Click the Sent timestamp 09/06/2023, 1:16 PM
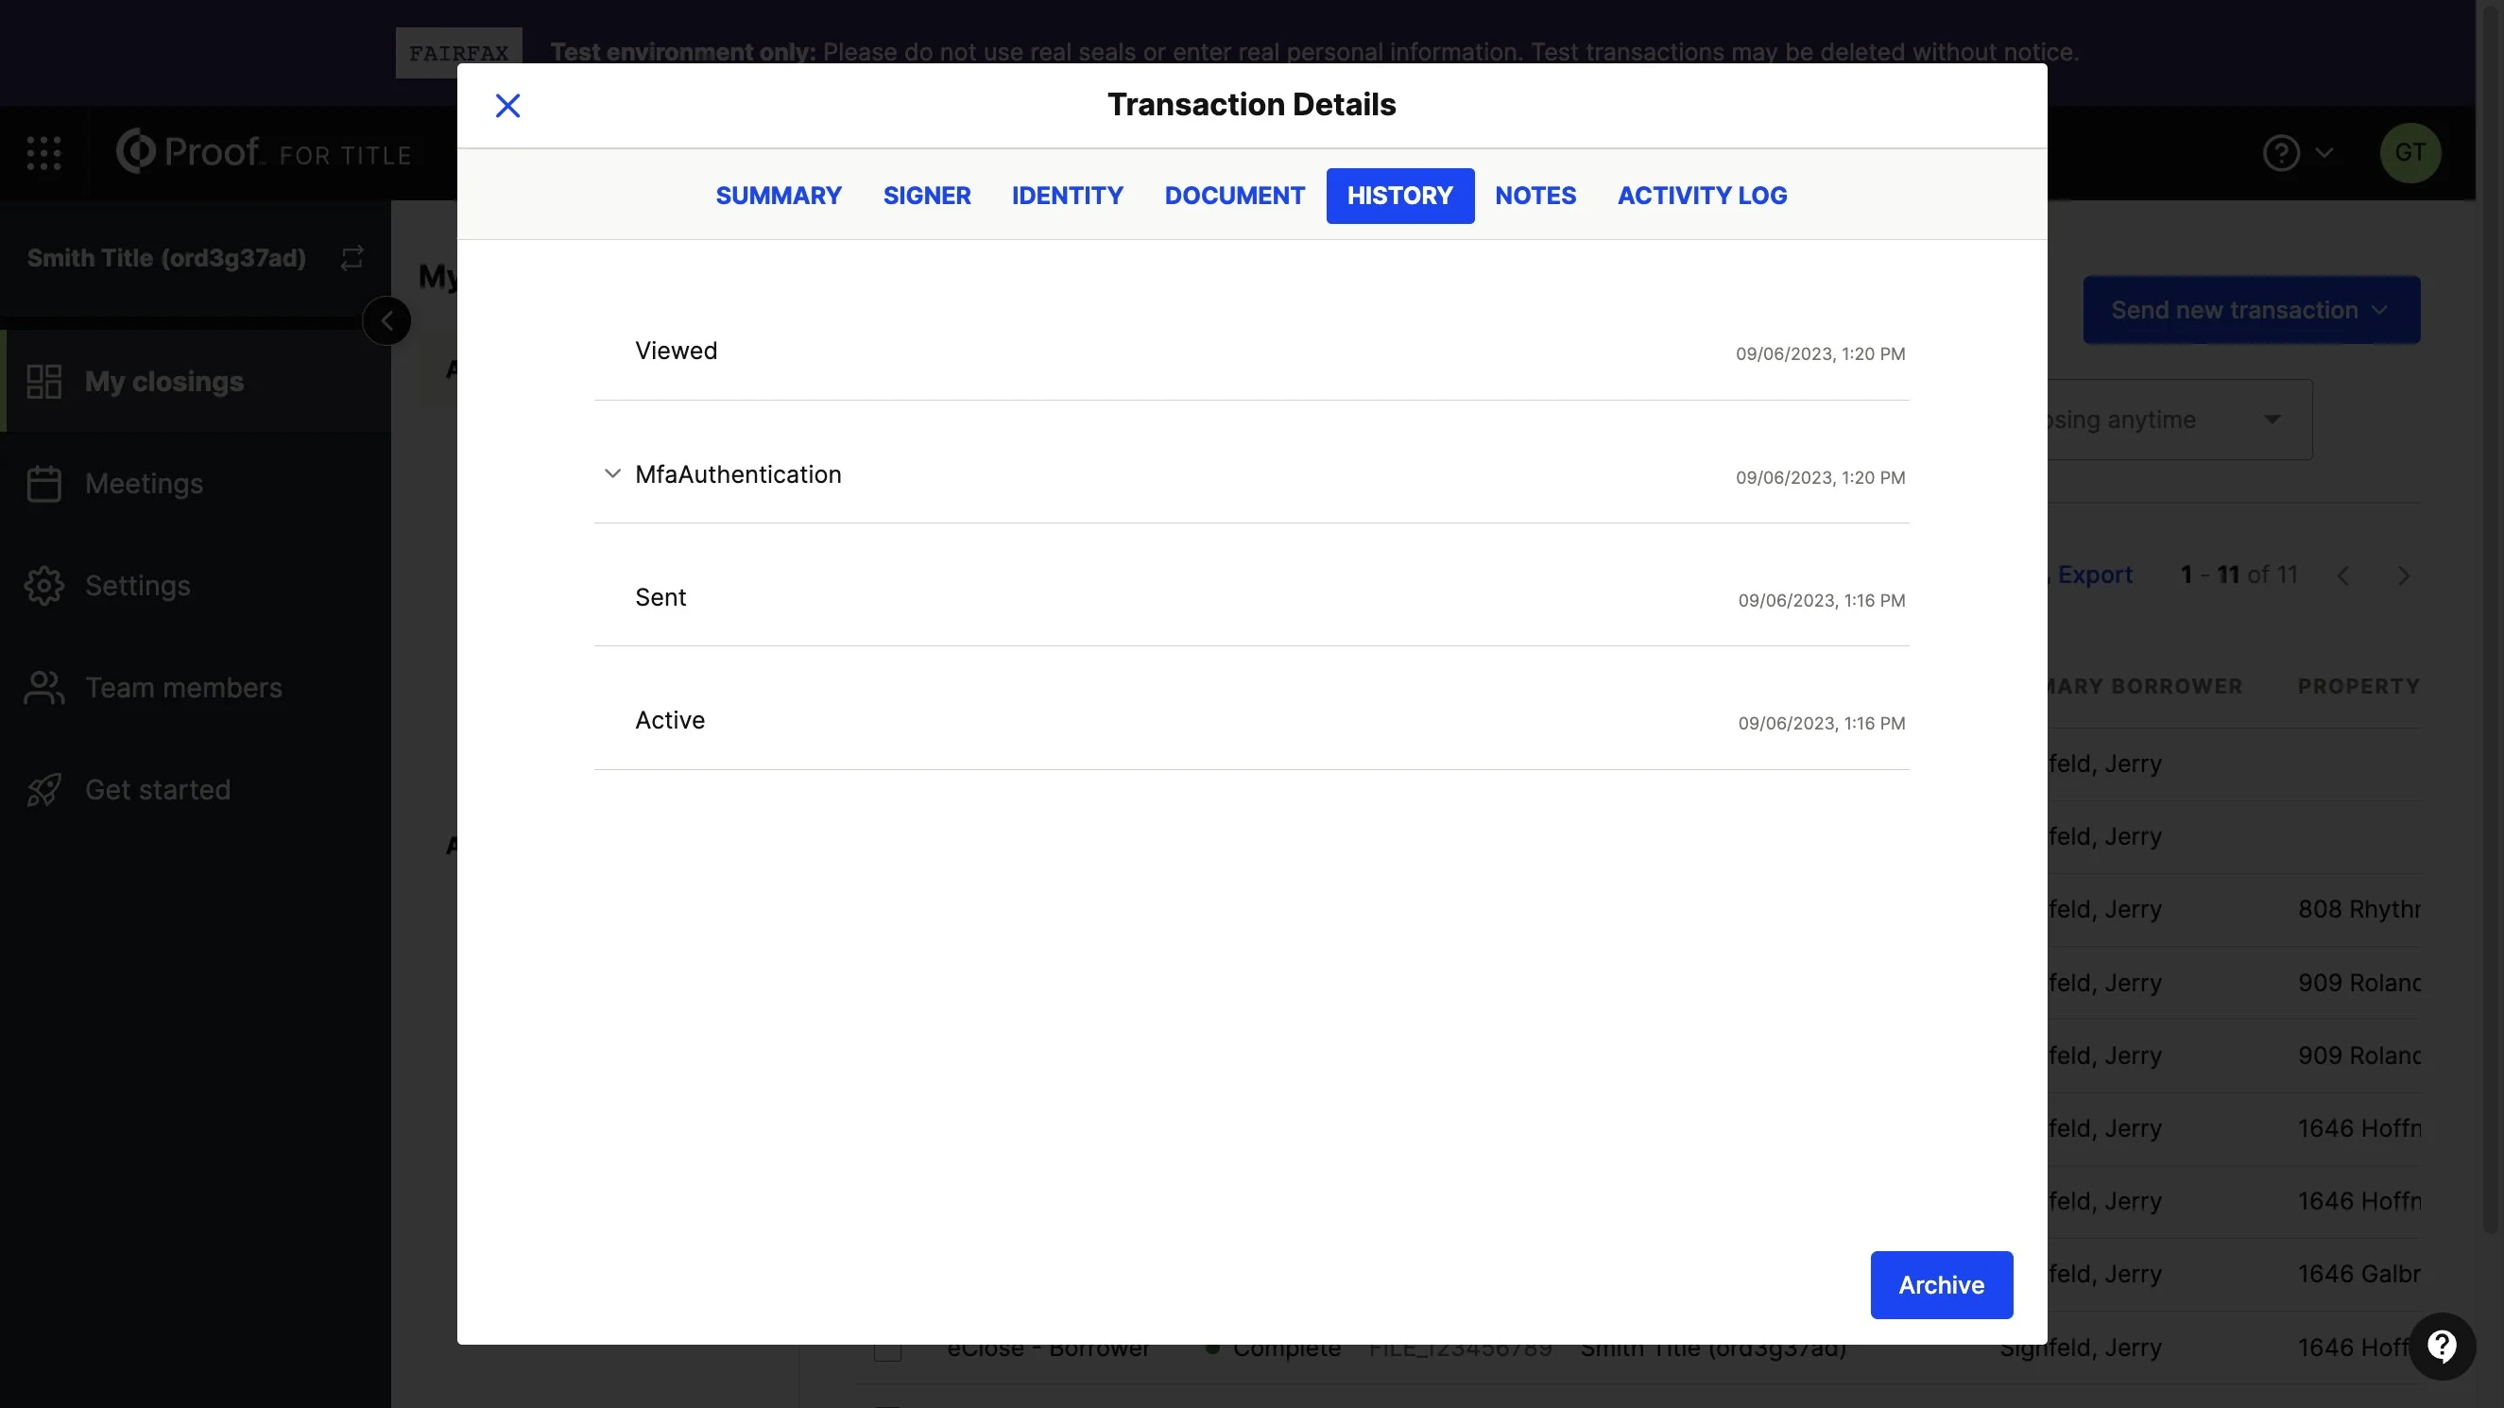 point(1821,601)
